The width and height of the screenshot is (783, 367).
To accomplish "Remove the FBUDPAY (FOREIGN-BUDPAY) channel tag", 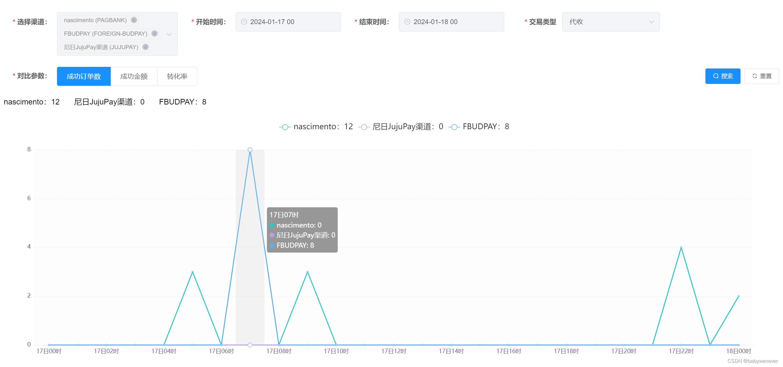I will 154,34.
